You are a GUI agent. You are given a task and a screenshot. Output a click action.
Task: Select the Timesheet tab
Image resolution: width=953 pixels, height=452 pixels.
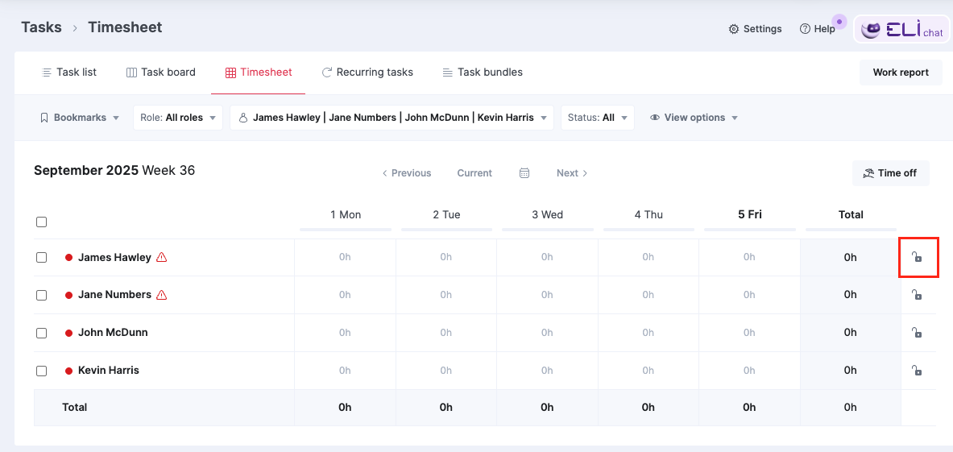259,73
